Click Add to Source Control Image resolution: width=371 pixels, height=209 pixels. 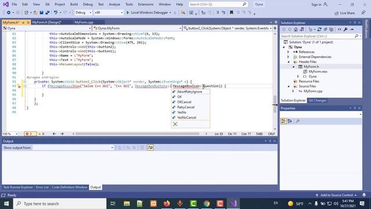point(336,195)
